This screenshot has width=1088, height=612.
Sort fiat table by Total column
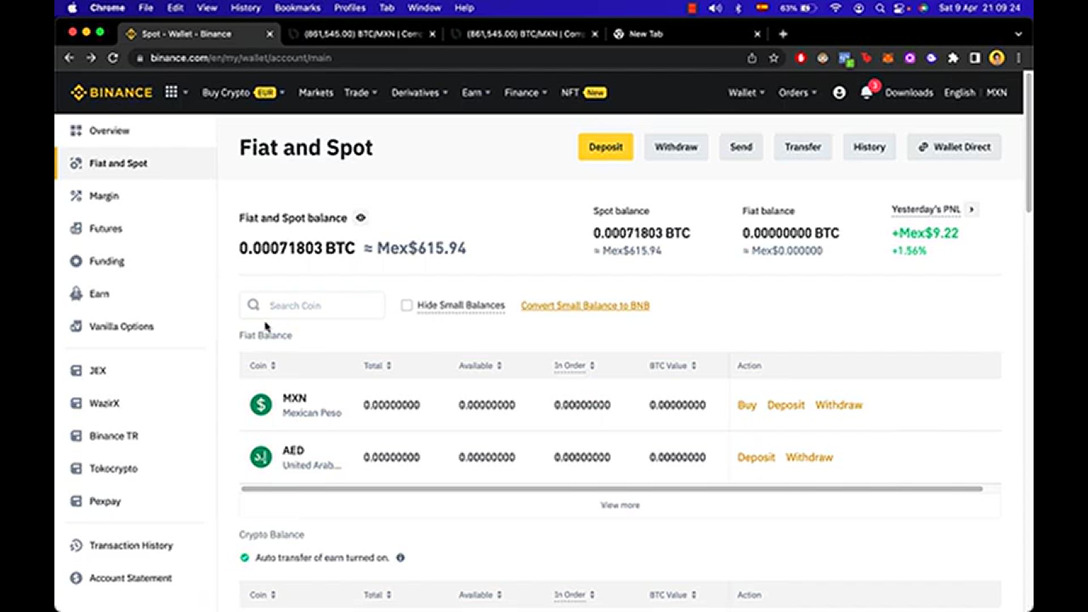[377, 365]
